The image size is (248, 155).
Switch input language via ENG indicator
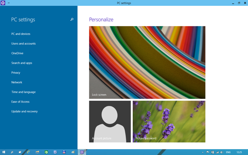228,152
